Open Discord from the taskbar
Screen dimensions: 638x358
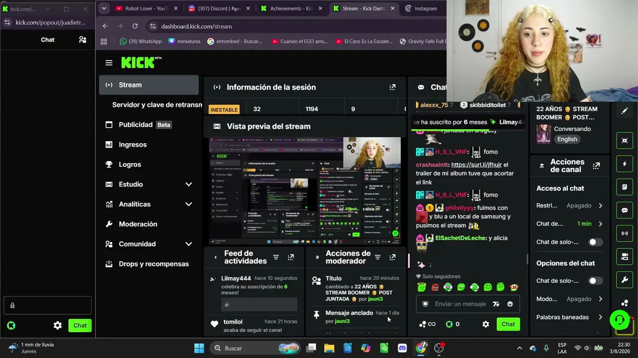pos(402,348)
